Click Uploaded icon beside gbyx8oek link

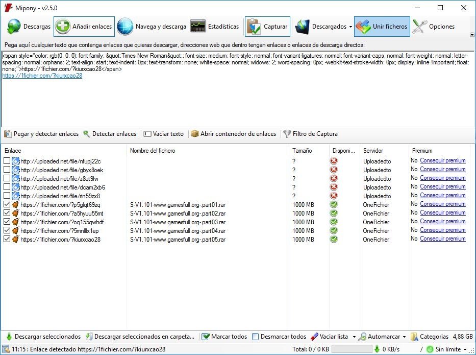pos(15,170)
